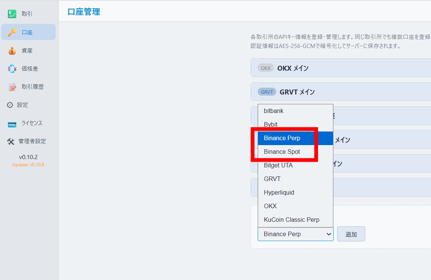Choose KuCoin Classic Perp option
The image size is (431, 280).
[291, 220]
